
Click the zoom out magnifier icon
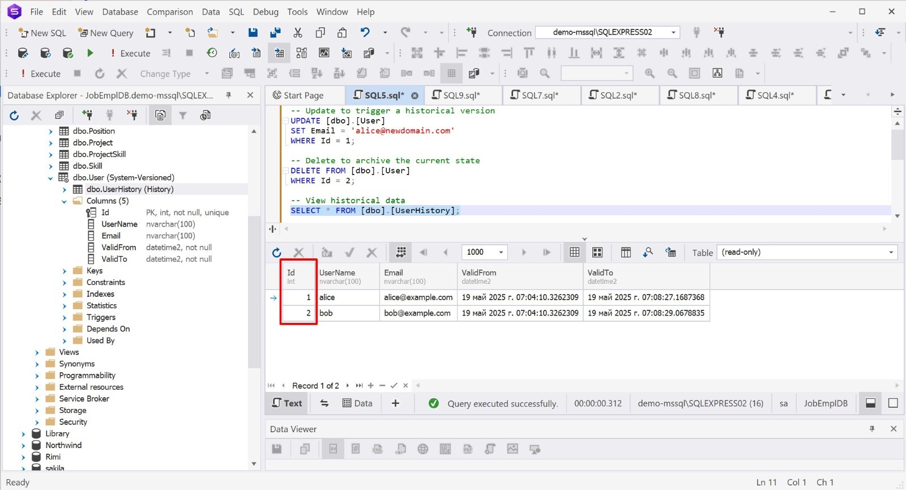pos(672,74)
